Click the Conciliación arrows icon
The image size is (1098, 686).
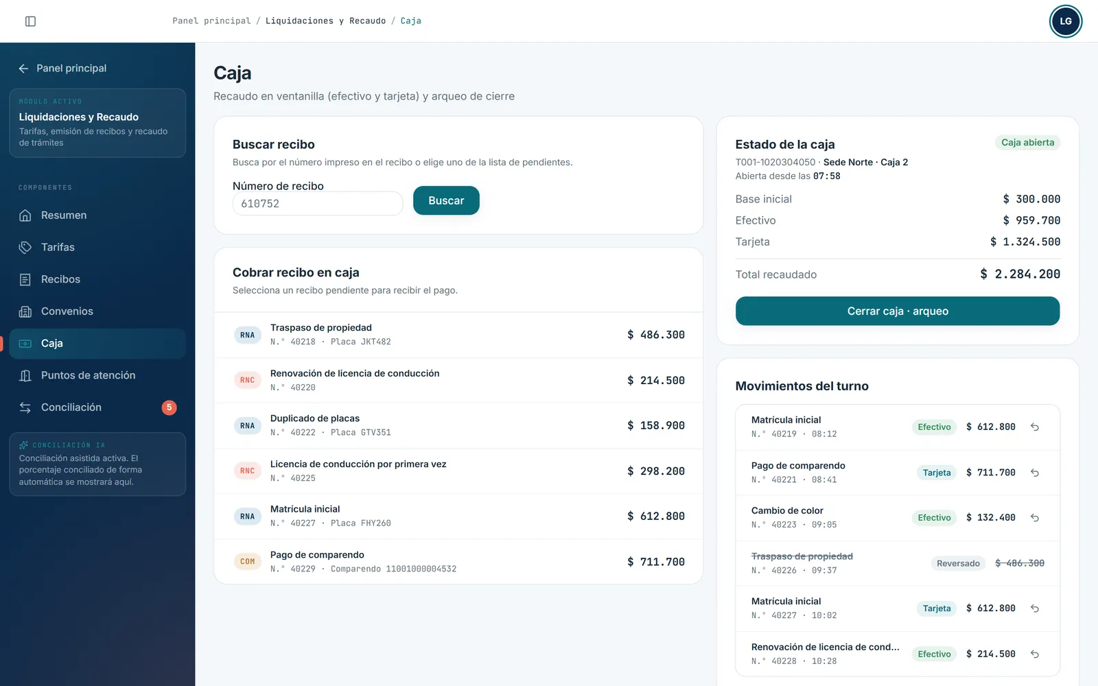(25, 407)
